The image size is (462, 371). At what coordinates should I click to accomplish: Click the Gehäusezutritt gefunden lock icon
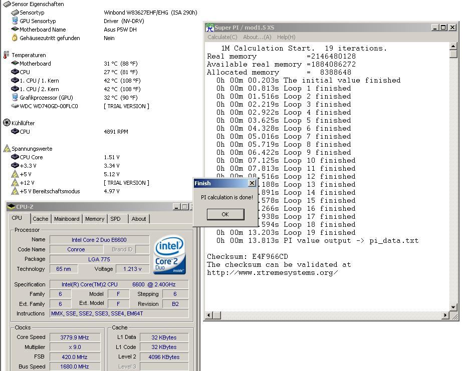click(15, 38)
